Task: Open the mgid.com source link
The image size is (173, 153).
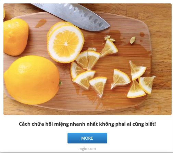Action: (x=87, y=149)
